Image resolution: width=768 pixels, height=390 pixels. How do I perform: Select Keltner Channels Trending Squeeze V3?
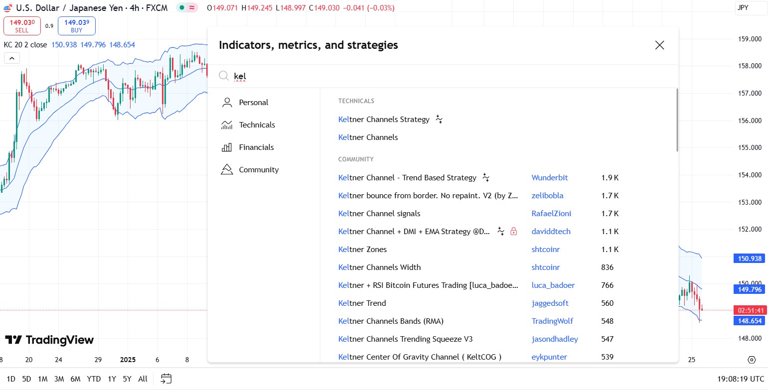[406, 339]
